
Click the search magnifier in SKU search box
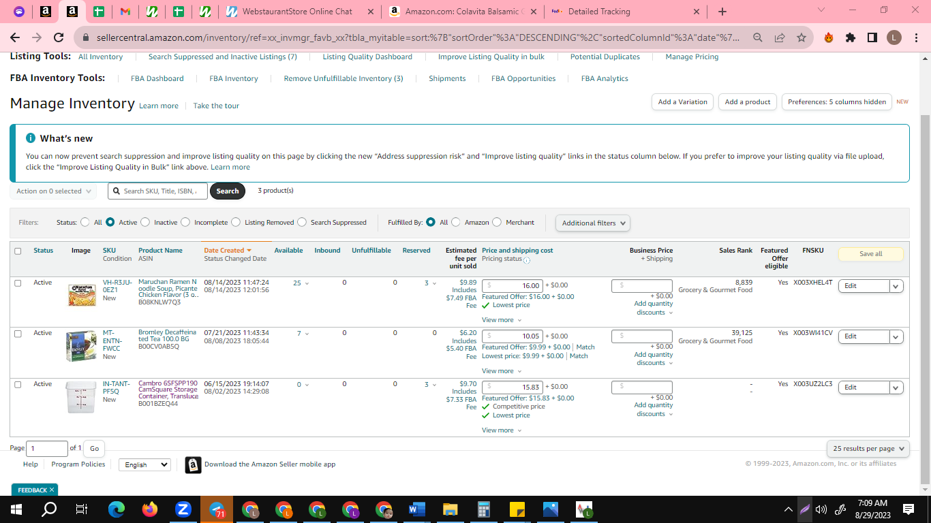point(117,191)
